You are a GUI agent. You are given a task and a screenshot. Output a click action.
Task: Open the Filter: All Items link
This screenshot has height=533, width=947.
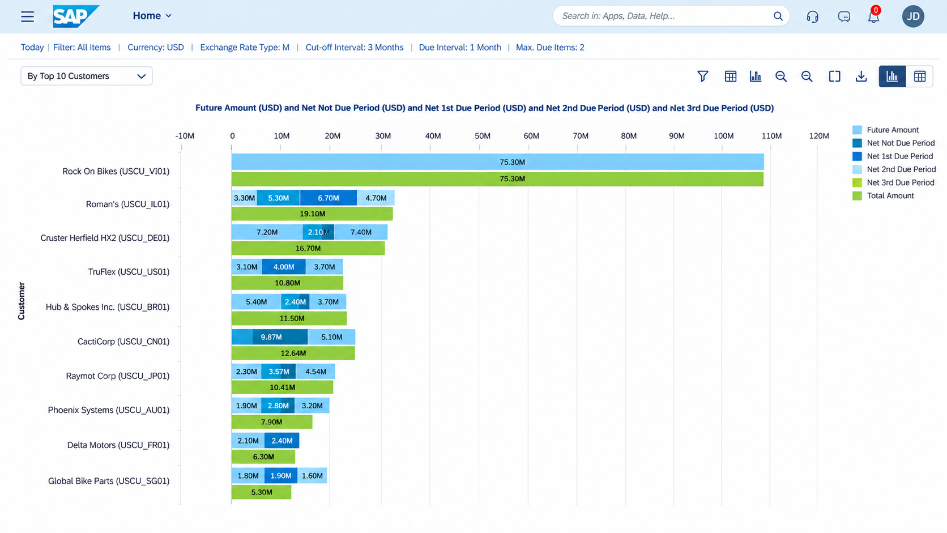click(82, 48)
